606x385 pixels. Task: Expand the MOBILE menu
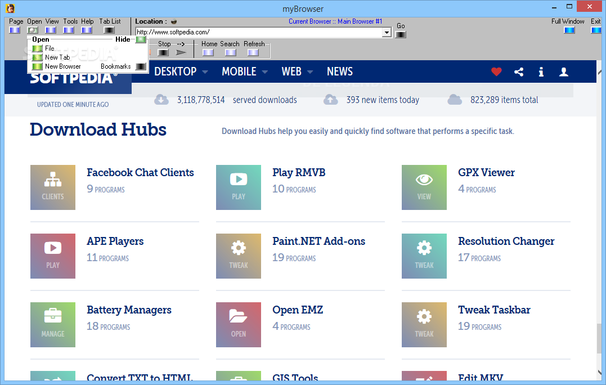point(245,71)
